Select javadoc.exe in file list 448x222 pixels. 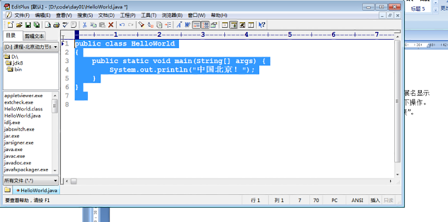[x=18, y=163]
